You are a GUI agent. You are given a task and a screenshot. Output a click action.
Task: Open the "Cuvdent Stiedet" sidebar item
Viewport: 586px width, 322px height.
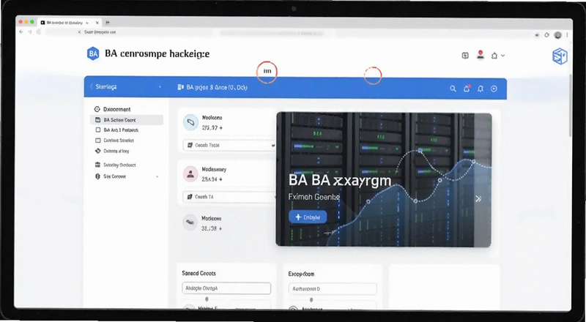coord(115,141)
